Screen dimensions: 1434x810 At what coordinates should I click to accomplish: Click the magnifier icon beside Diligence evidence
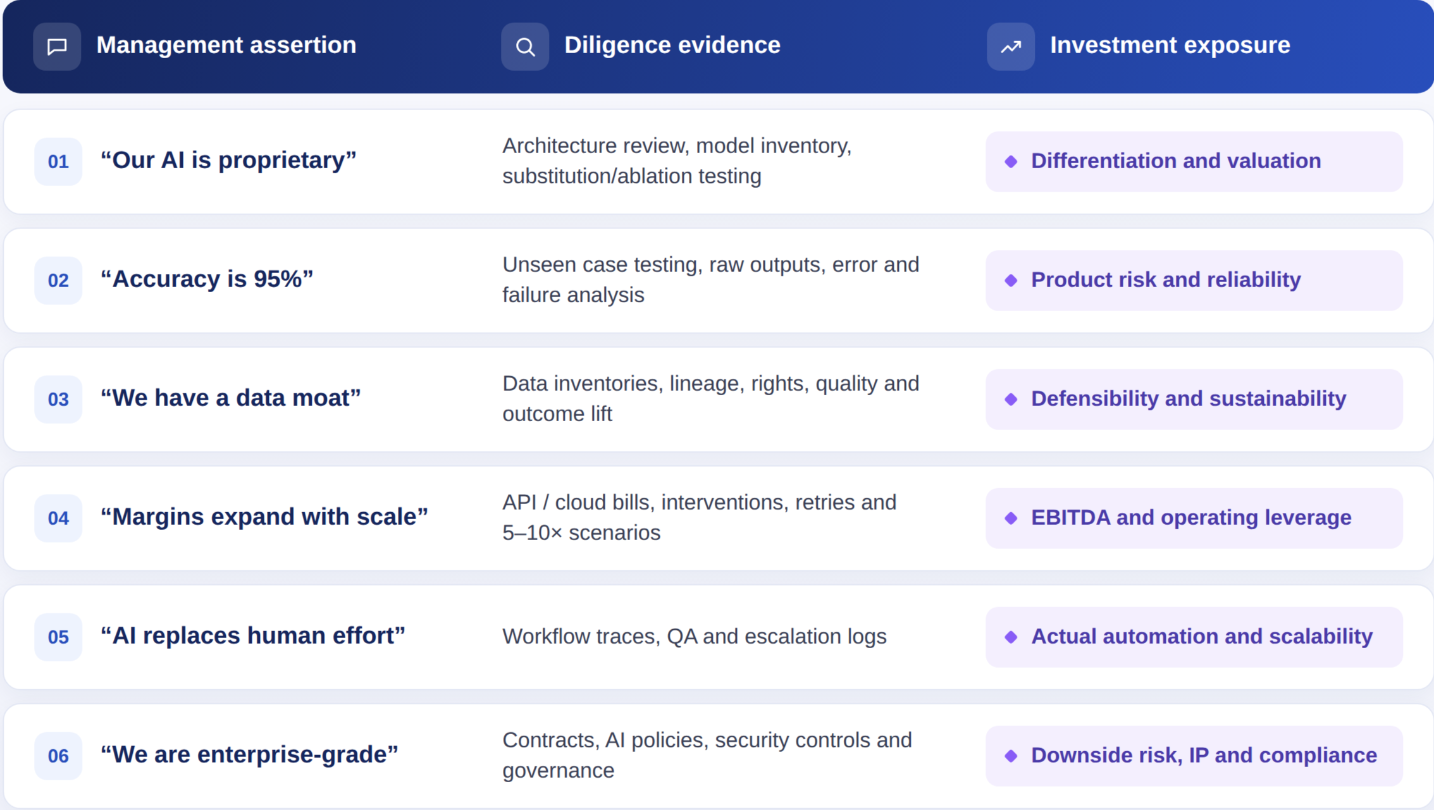525,46
